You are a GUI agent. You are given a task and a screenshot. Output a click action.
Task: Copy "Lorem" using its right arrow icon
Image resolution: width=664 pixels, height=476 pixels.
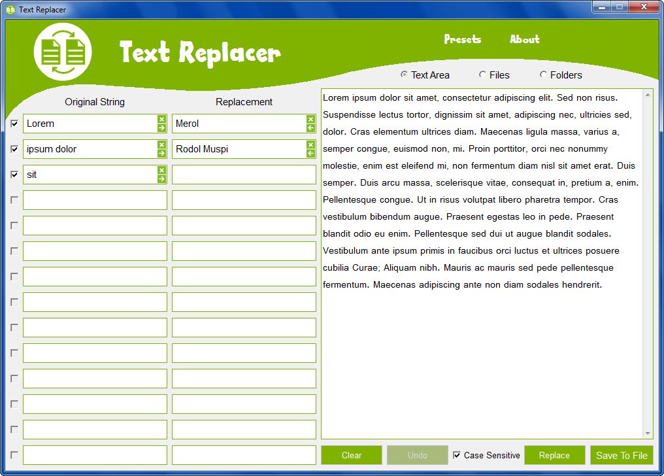[x=161, y=128]
